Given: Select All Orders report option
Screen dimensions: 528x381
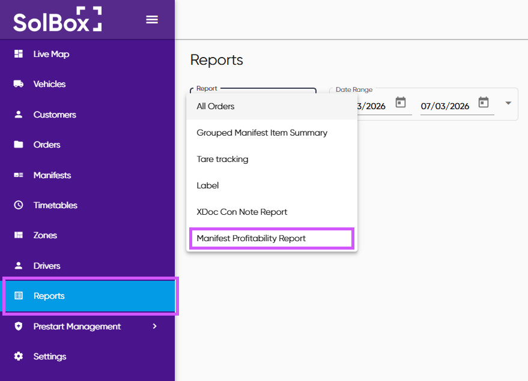Looking at the screenshot, I should coord(216,106).
